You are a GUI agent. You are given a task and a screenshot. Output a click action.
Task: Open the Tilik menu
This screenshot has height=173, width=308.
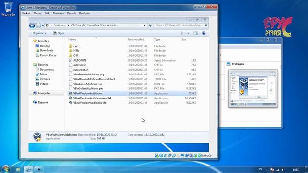coord(47,13)
